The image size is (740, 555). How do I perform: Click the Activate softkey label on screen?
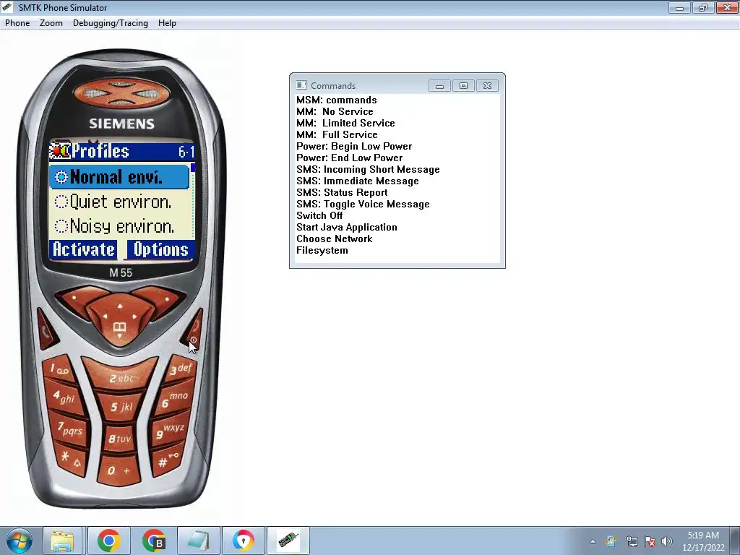83,249
